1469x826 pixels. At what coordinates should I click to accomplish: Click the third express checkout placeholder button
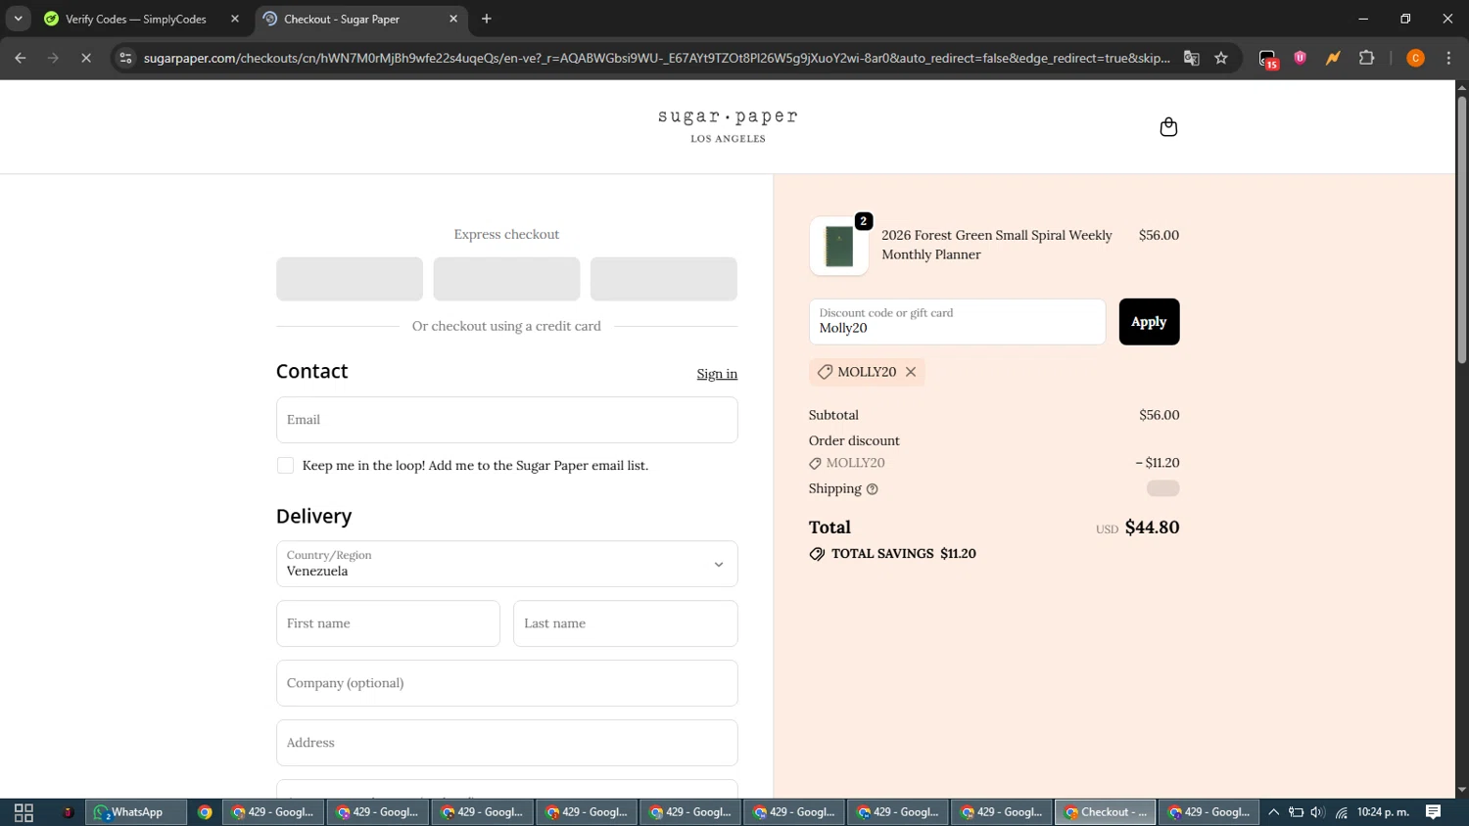(x=663, y=279)
